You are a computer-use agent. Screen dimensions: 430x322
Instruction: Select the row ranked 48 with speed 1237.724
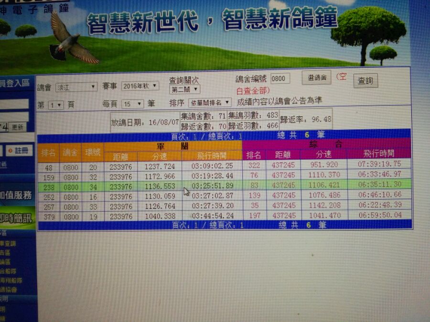(225, 166)
